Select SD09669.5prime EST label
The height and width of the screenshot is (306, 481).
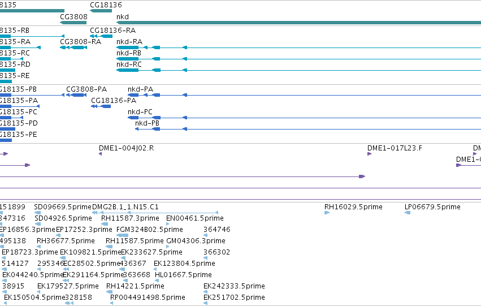(63, 207)
